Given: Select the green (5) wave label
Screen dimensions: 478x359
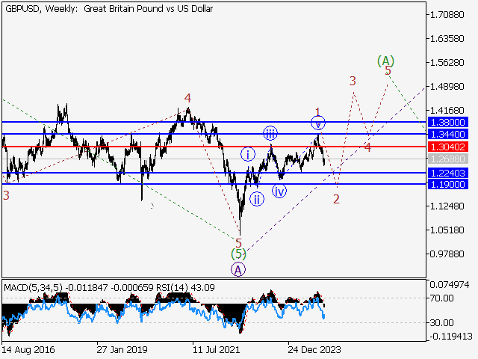Looking at the screenshot, I should [238, 254].
